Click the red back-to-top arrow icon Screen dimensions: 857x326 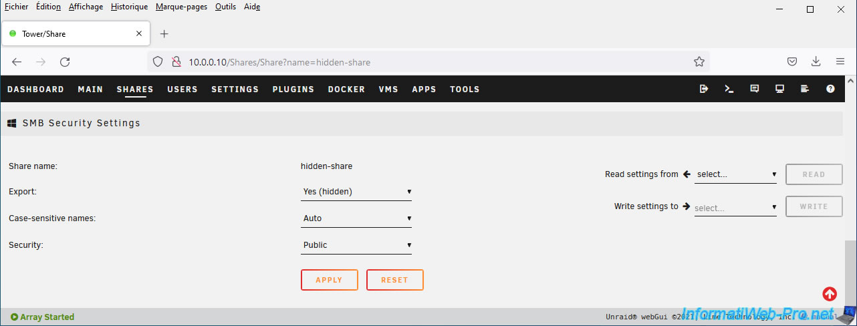(830, 294)
